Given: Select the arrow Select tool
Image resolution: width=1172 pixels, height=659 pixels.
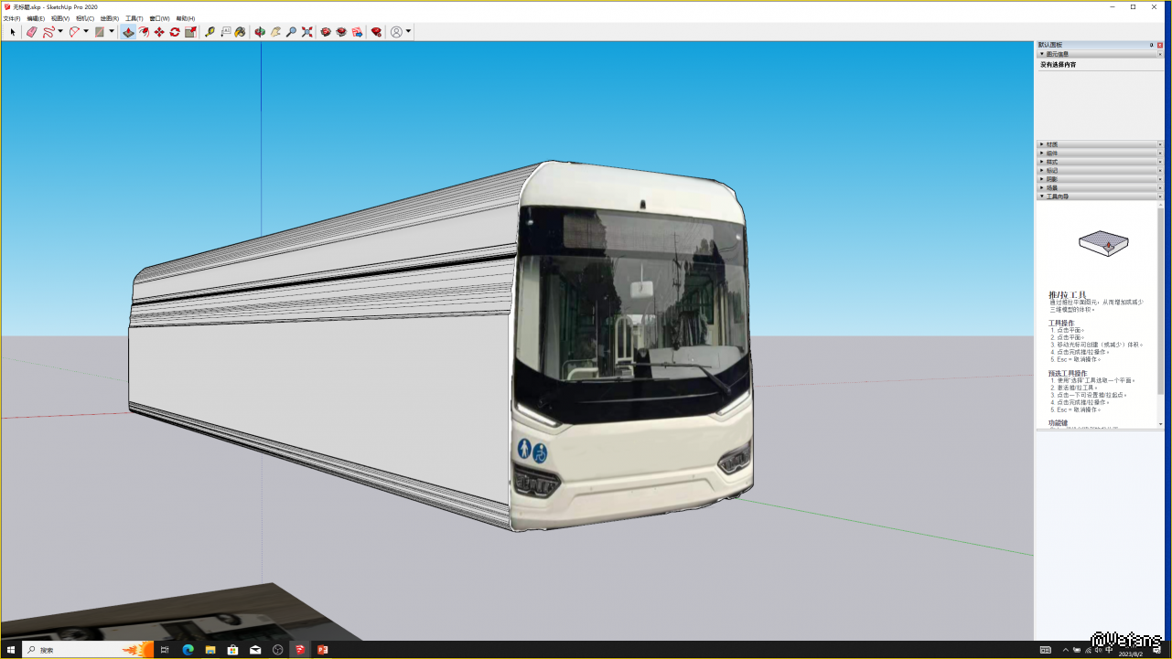Looking at the screenshot, I should (13, 32).
